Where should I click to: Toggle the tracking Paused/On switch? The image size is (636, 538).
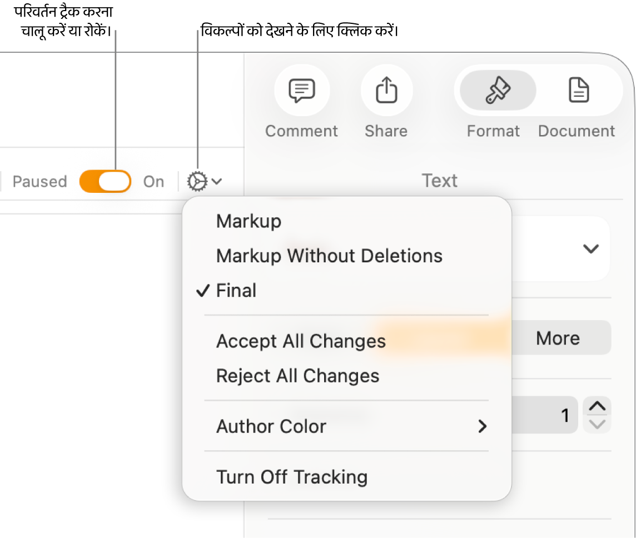pyautogui.click(x=105, y=181)
